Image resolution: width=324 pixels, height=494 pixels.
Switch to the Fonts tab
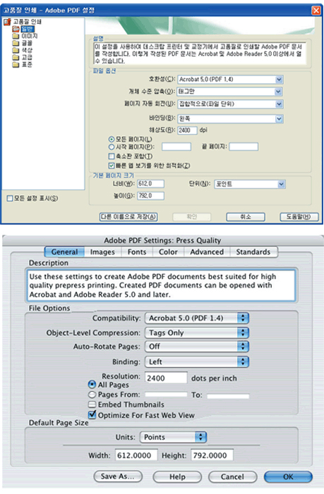[137, 252]
